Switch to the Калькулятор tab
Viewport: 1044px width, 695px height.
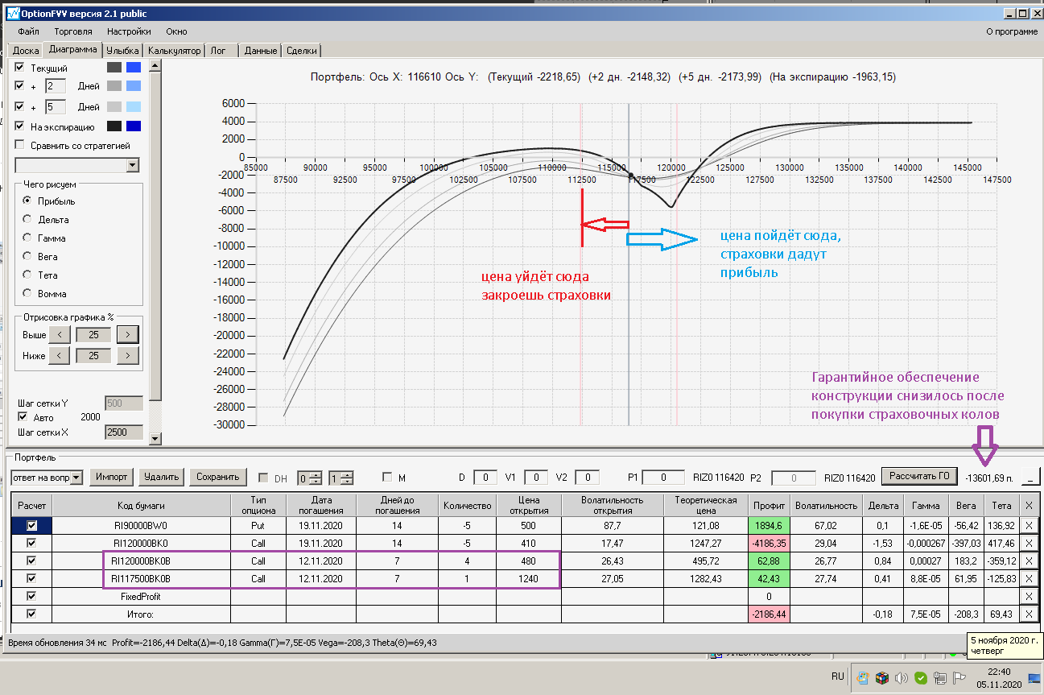coord(174,50)
